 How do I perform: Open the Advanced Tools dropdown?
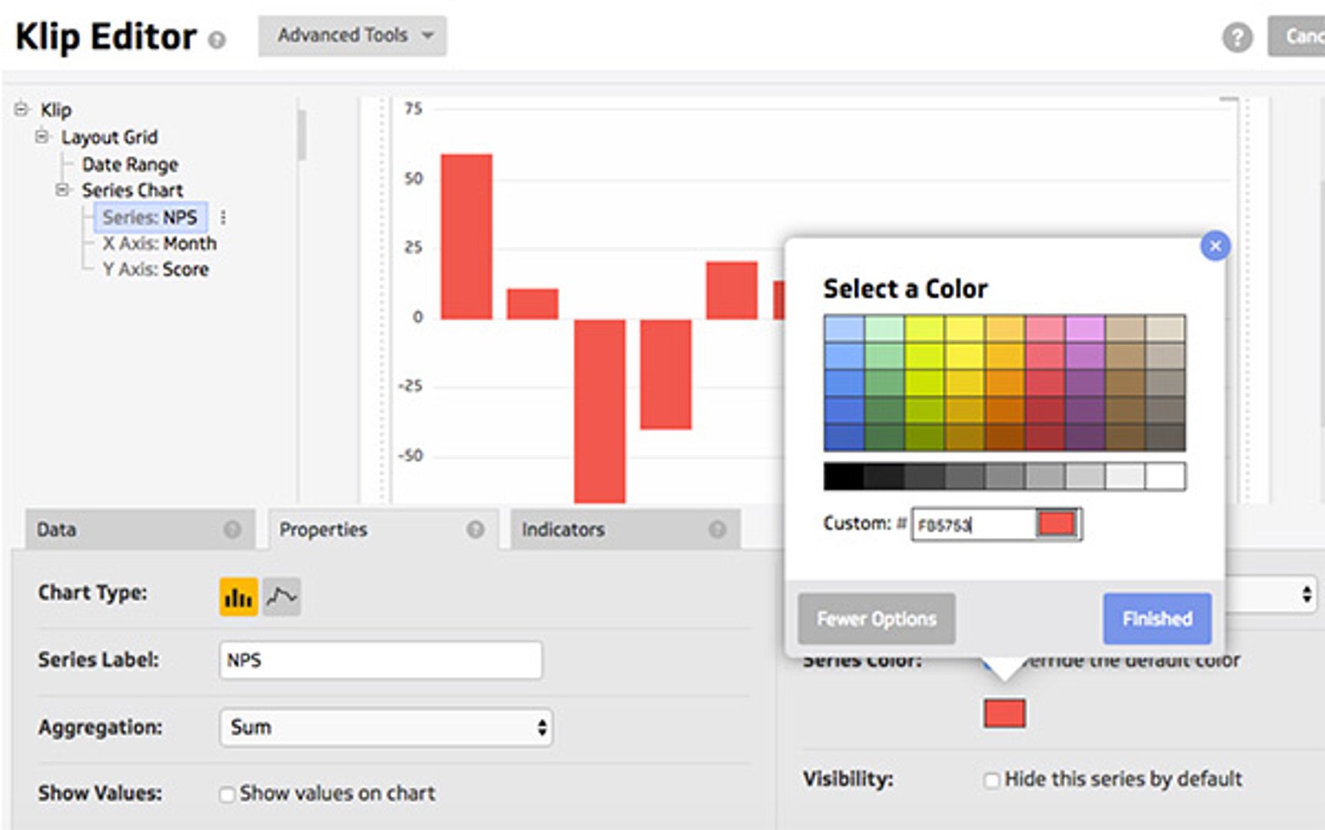click(351, 35)
